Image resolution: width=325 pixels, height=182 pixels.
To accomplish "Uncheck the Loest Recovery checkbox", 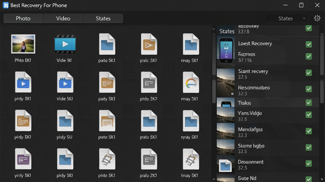I will coord(308,44).
